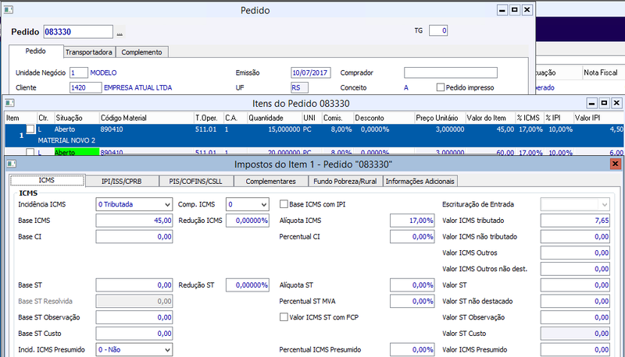Open the Informações Adicionais tab
This screenshot has width=625, height=357.
(420, 182)
